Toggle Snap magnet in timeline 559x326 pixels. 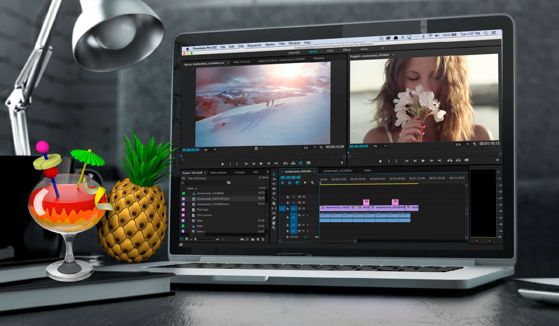(x=290, y=183)
